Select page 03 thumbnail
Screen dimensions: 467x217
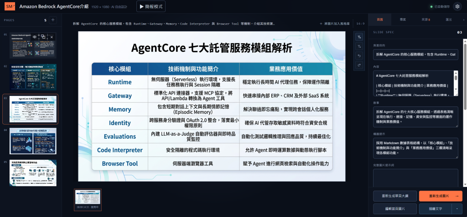click(x=33, y=109)
